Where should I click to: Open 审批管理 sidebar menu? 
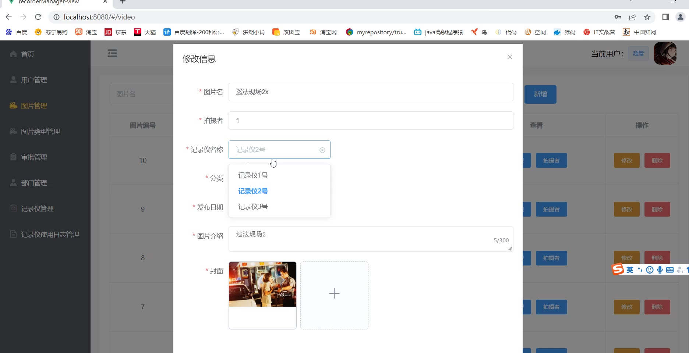[x=34, y=157]
